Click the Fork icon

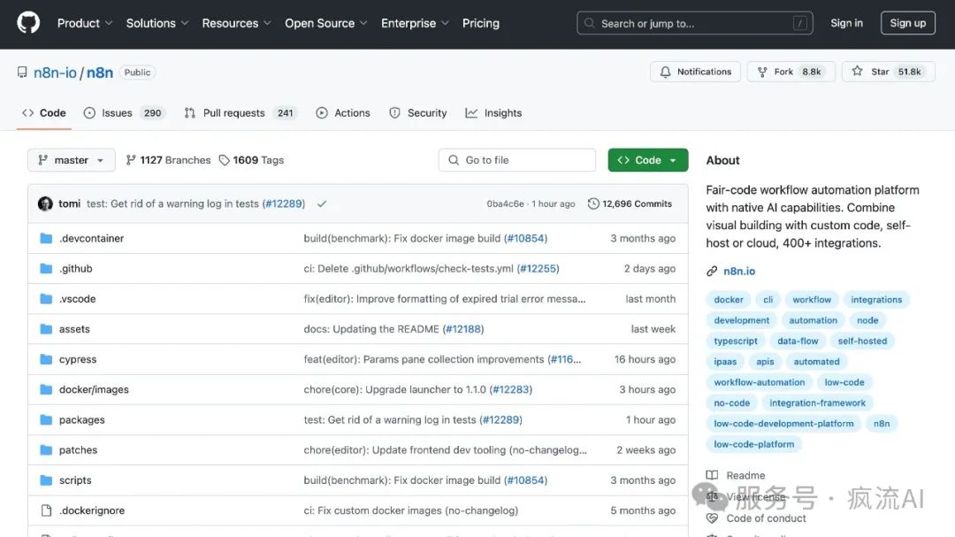762,72
